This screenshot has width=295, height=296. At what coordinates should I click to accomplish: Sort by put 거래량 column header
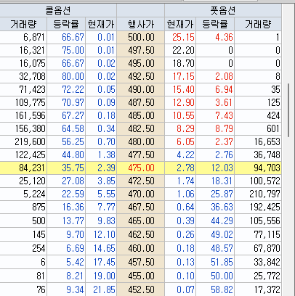258,24
